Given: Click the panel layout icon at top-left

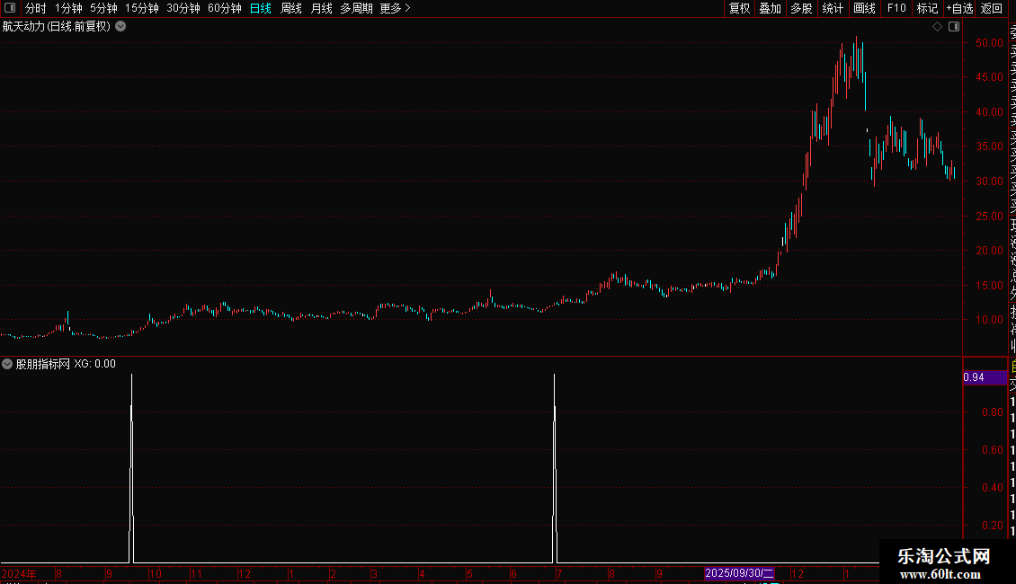Looking at the screenshot, I should (x=10, y=8).
